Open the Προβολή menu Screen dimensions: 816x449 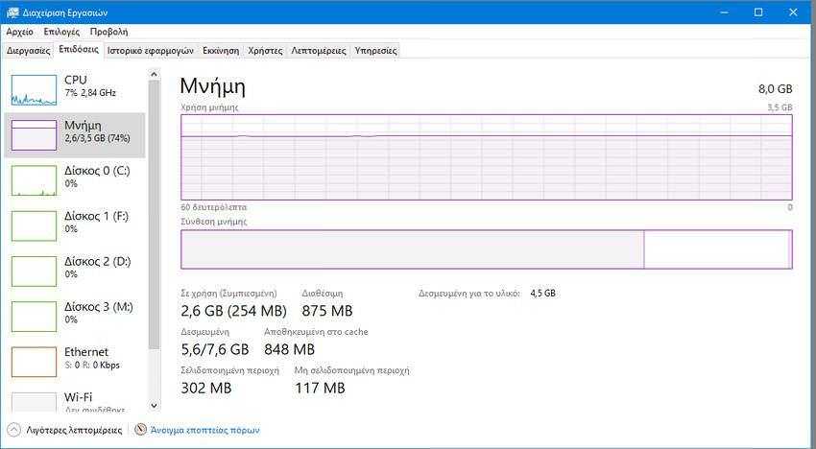point(108,32)
